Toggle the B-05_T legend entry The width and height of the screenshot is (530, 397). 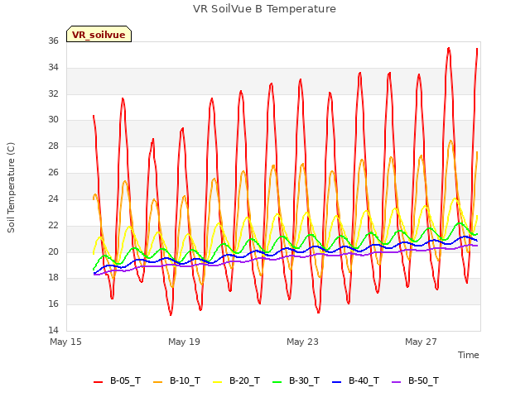click(117, 381)
